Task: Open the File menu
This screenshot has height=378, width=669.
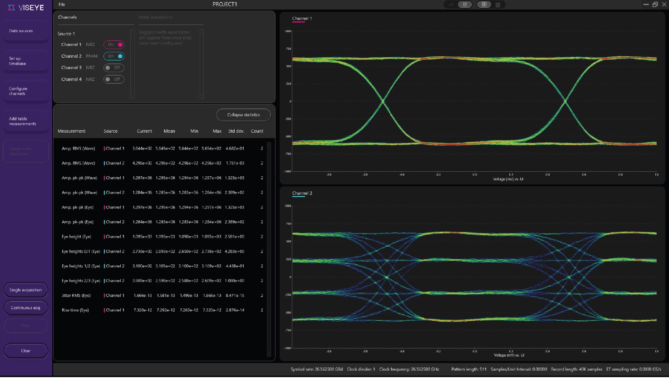Action: 62,5
